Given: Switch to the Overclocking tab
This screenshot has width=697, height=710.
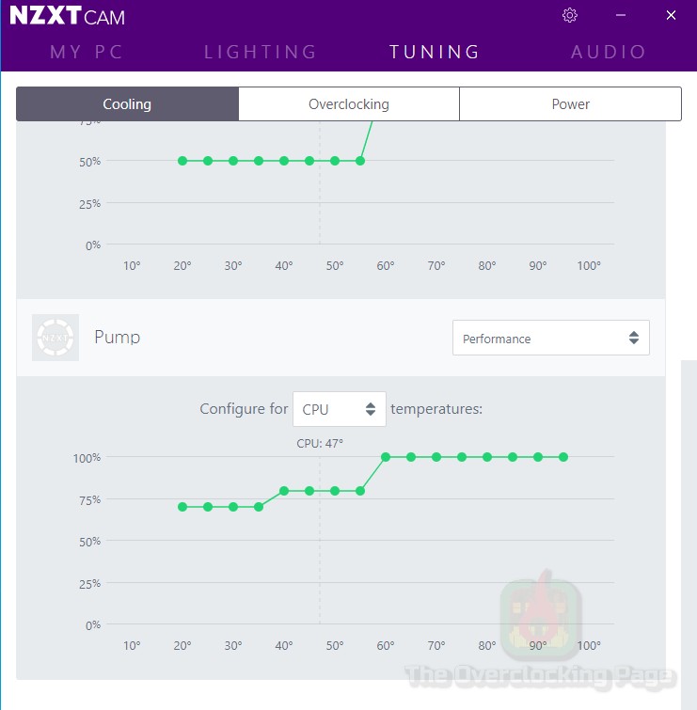Looking at the screenshot, I should click(x=348, y=104).
